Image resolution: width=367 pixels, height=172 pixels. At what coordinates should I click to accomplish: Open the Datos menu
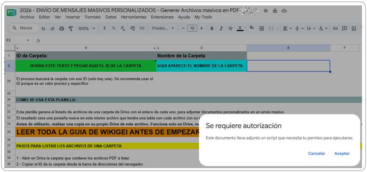click(x=111, y=17)
